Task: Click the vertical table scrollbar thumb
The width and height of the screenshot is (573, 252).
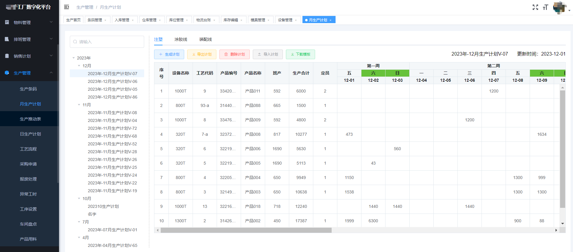Action: (562, 149)
